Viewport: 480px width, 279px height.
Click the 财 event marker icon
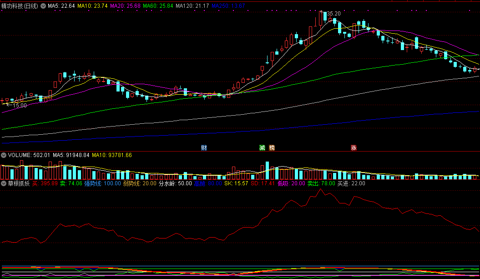204,147
